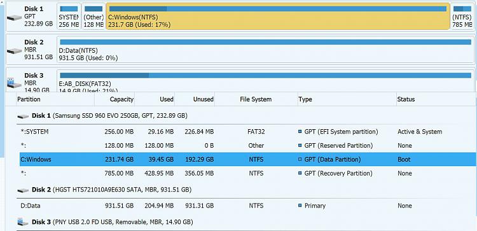Click the Disk 1 GPT 232.89 GB label
This screenshot has height=231, width=477.
(38, 17)
